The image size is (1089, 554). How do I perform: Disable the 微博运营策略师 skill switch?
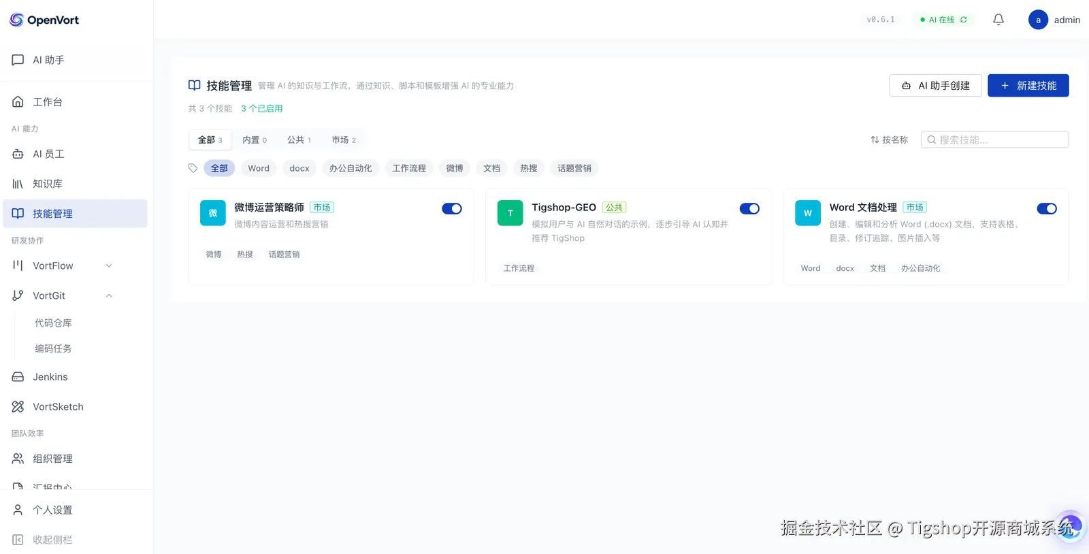point(452,209)
